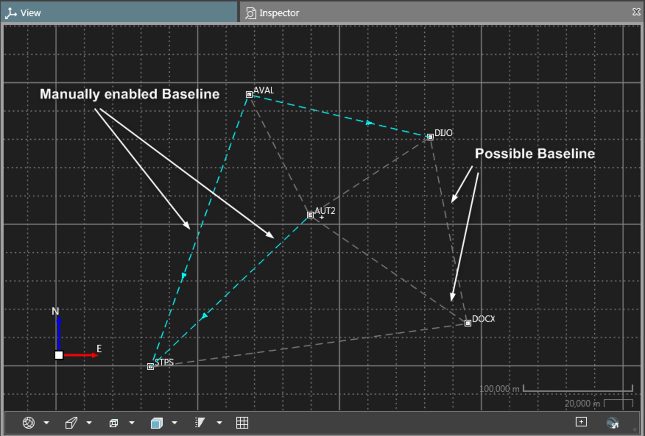The image size is (645, 436).
Task: Click the 20,000 m scale bar
Action: click(x=619, y=403)
